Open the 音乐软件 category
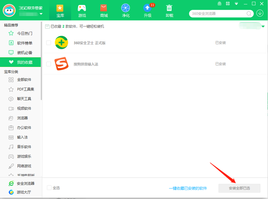 [x=21, y=147]
